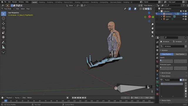The image size is (188, 106).
Task: Open the timeline Marker menu
Action: coord(29,98)
